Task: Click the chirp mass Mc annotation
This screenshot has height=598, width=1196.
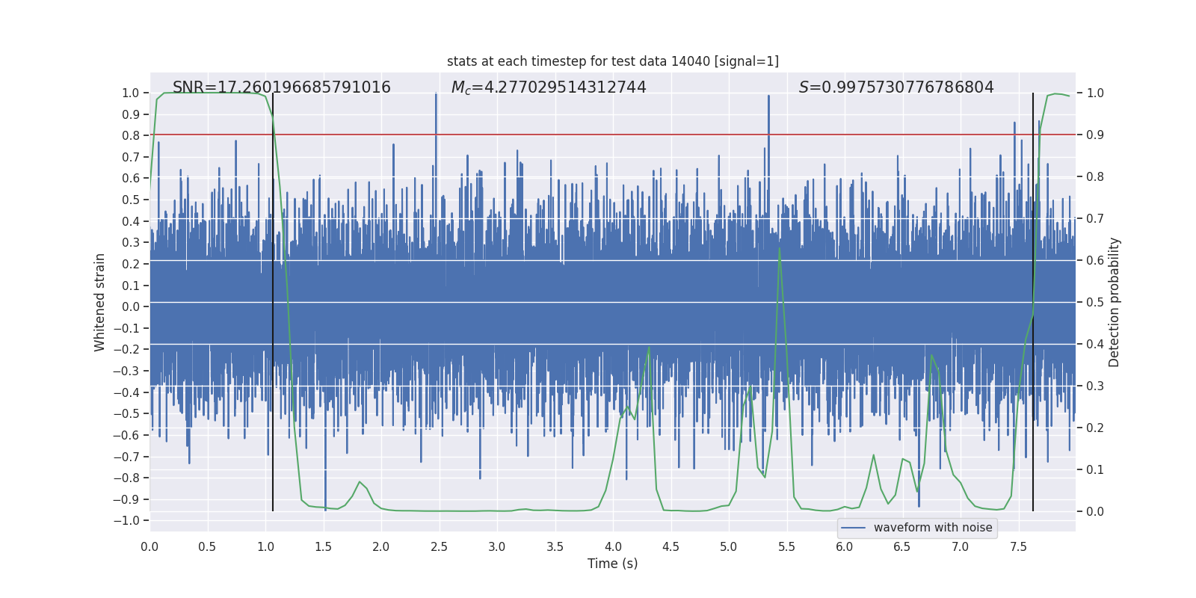Action: (x=548, y=87)
